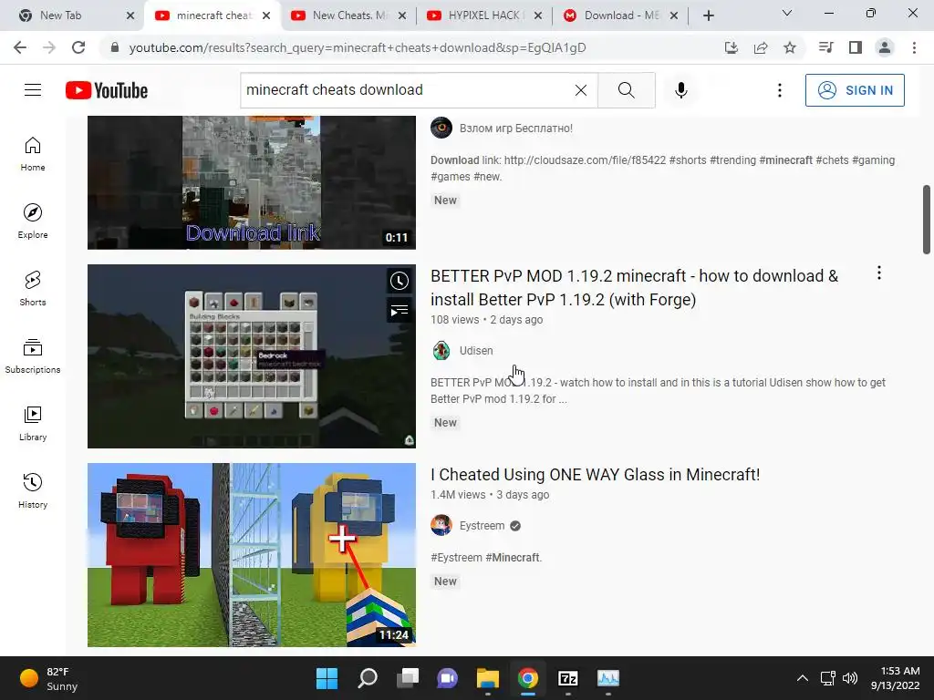Click the share page icon in address bar
Screen dimensions: 934x700
(x=761, y=47)
